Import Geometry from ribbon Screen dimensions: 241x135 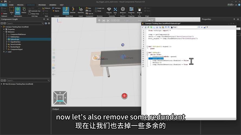pos(81,11)
